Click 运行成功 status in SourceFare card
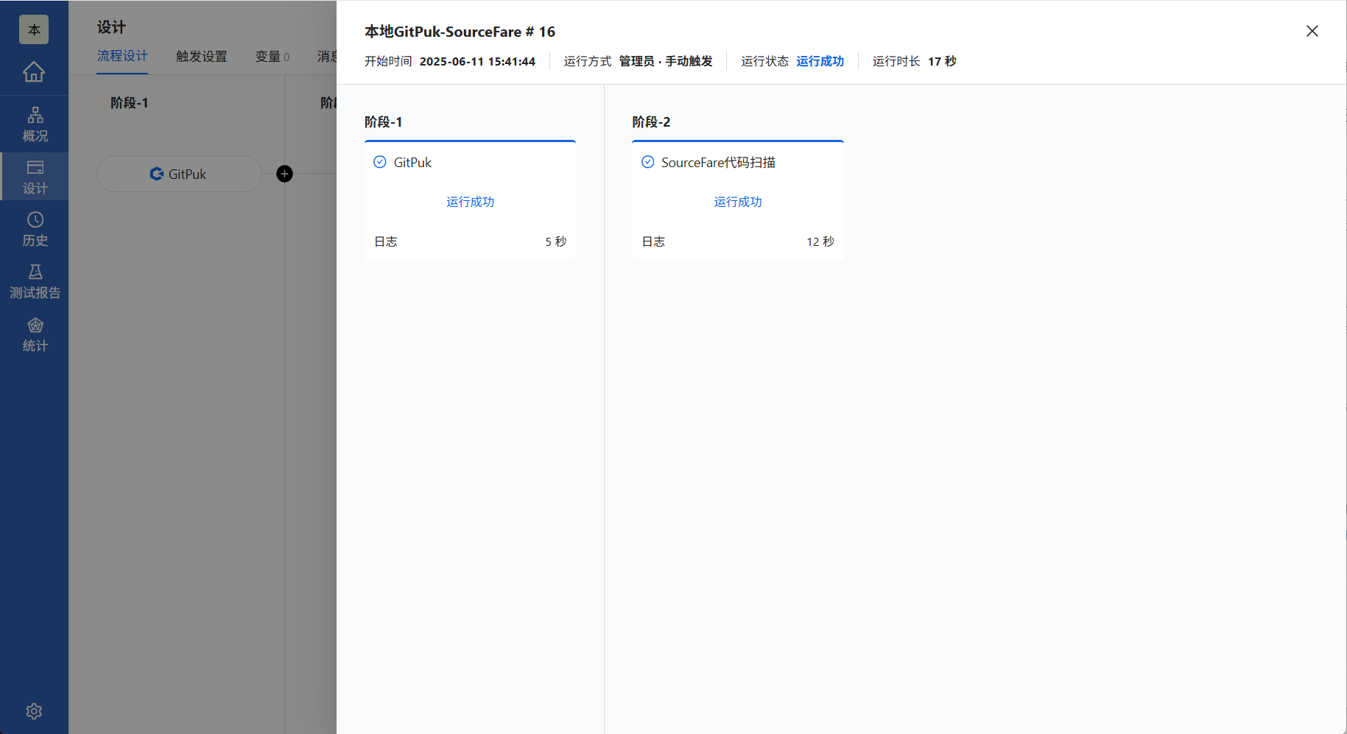This screenshot has height=734, width=1347. (737, 202)
